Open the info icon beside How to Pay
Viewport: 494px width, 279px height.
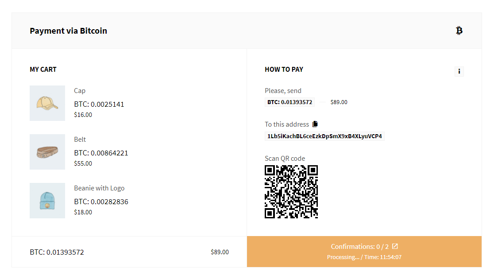pyautogui.click(x=459, y=71)
